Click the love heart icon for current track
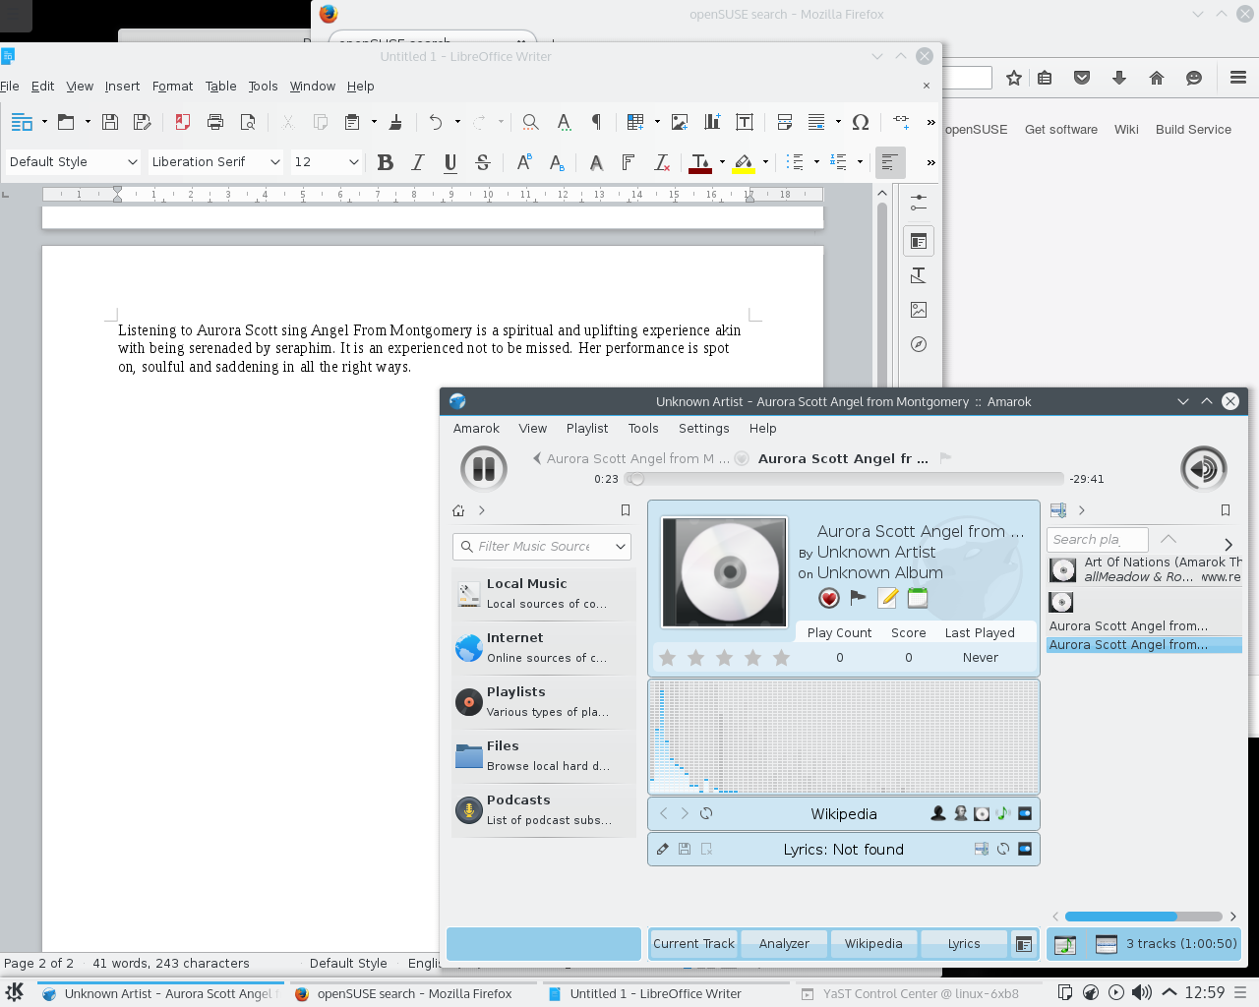 click(x=829, y=598)
